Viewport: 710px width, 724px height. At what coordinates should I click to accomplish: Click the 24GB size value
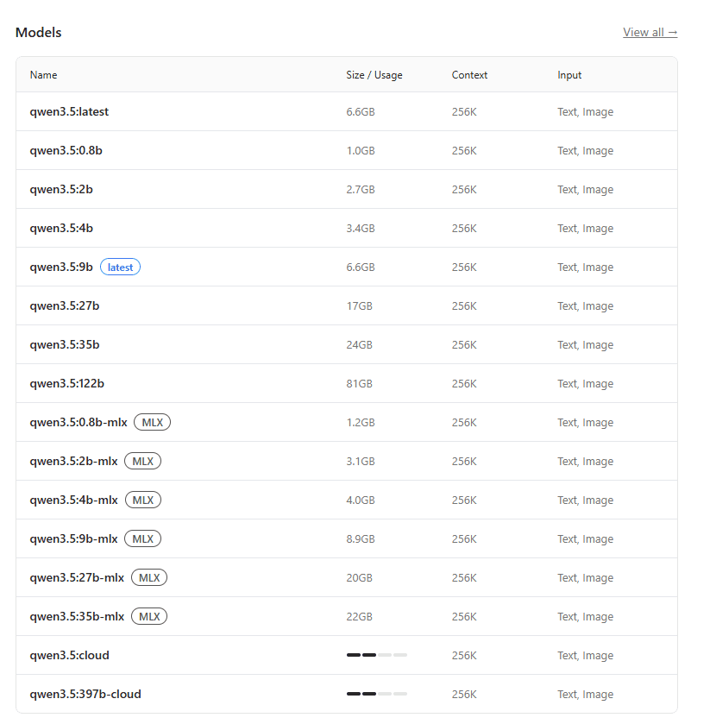point(359,344)
